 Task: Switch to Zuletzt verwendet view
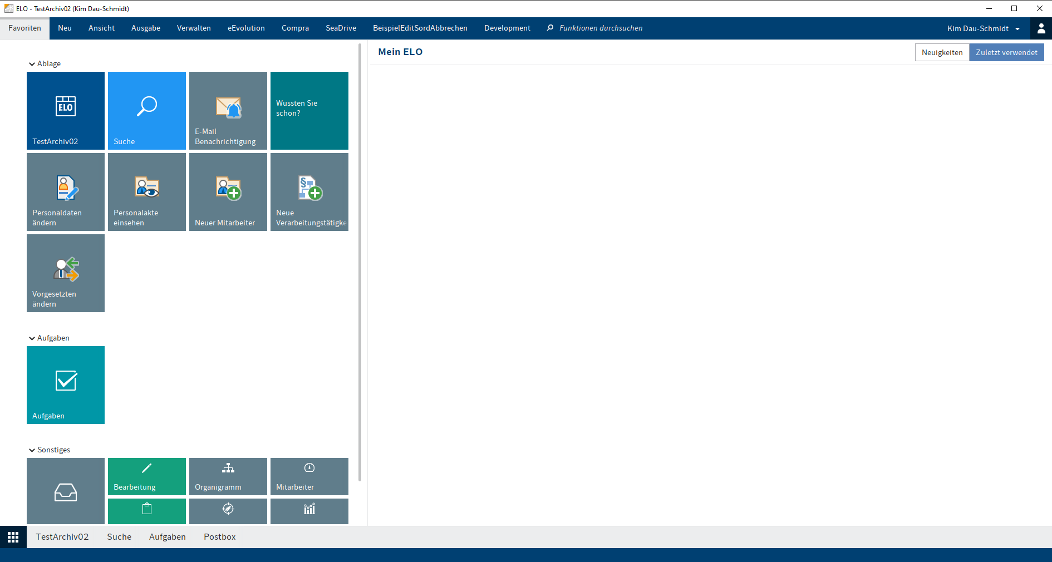[x=1006, y=52]
